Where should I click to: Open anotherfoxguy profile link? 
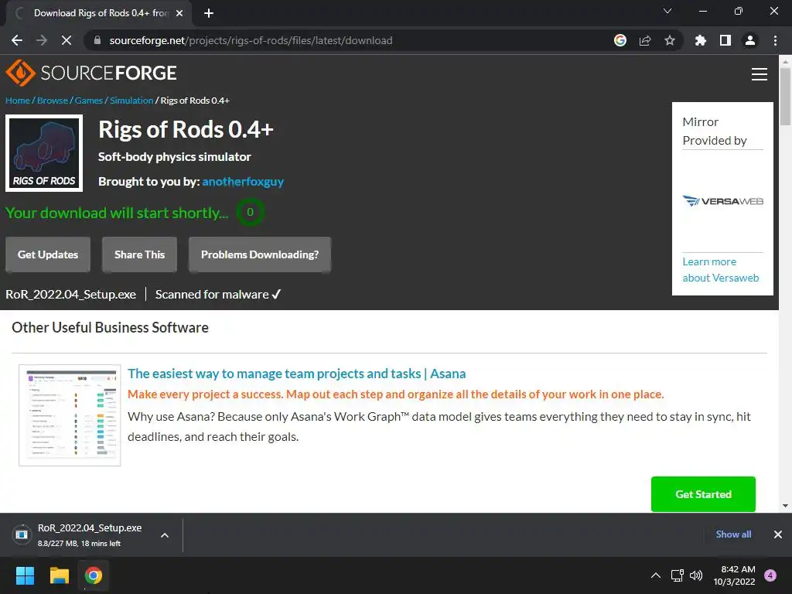point(243,182)
